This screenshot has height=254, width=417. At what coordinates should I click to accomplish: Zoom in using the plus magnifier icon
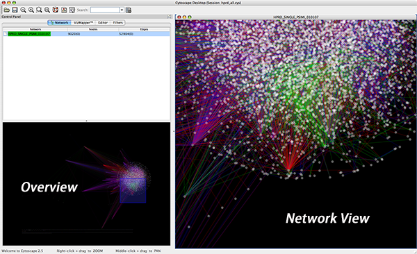(31, 10)
